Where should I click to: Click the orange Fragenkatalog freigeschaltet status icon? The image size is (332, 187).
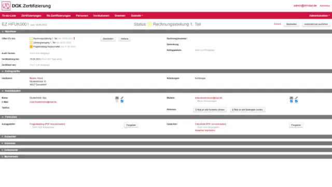[31, 47]
